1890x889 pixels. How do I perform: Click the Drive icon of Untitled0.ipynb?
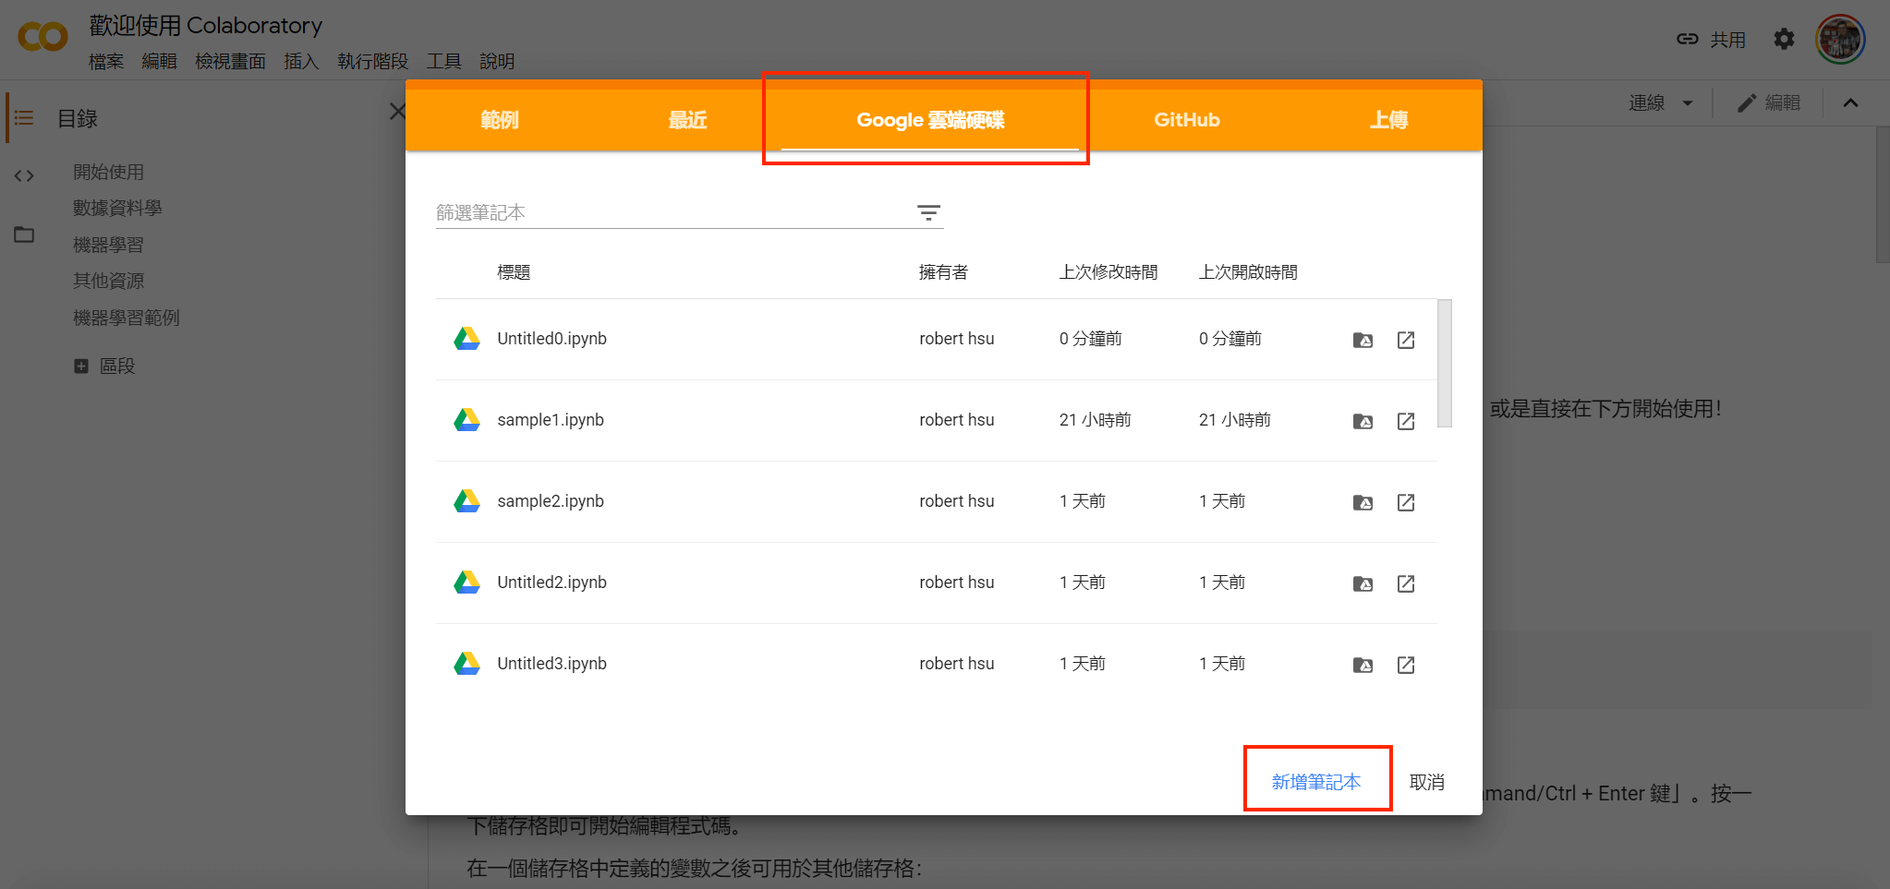[x=466, y=339]
